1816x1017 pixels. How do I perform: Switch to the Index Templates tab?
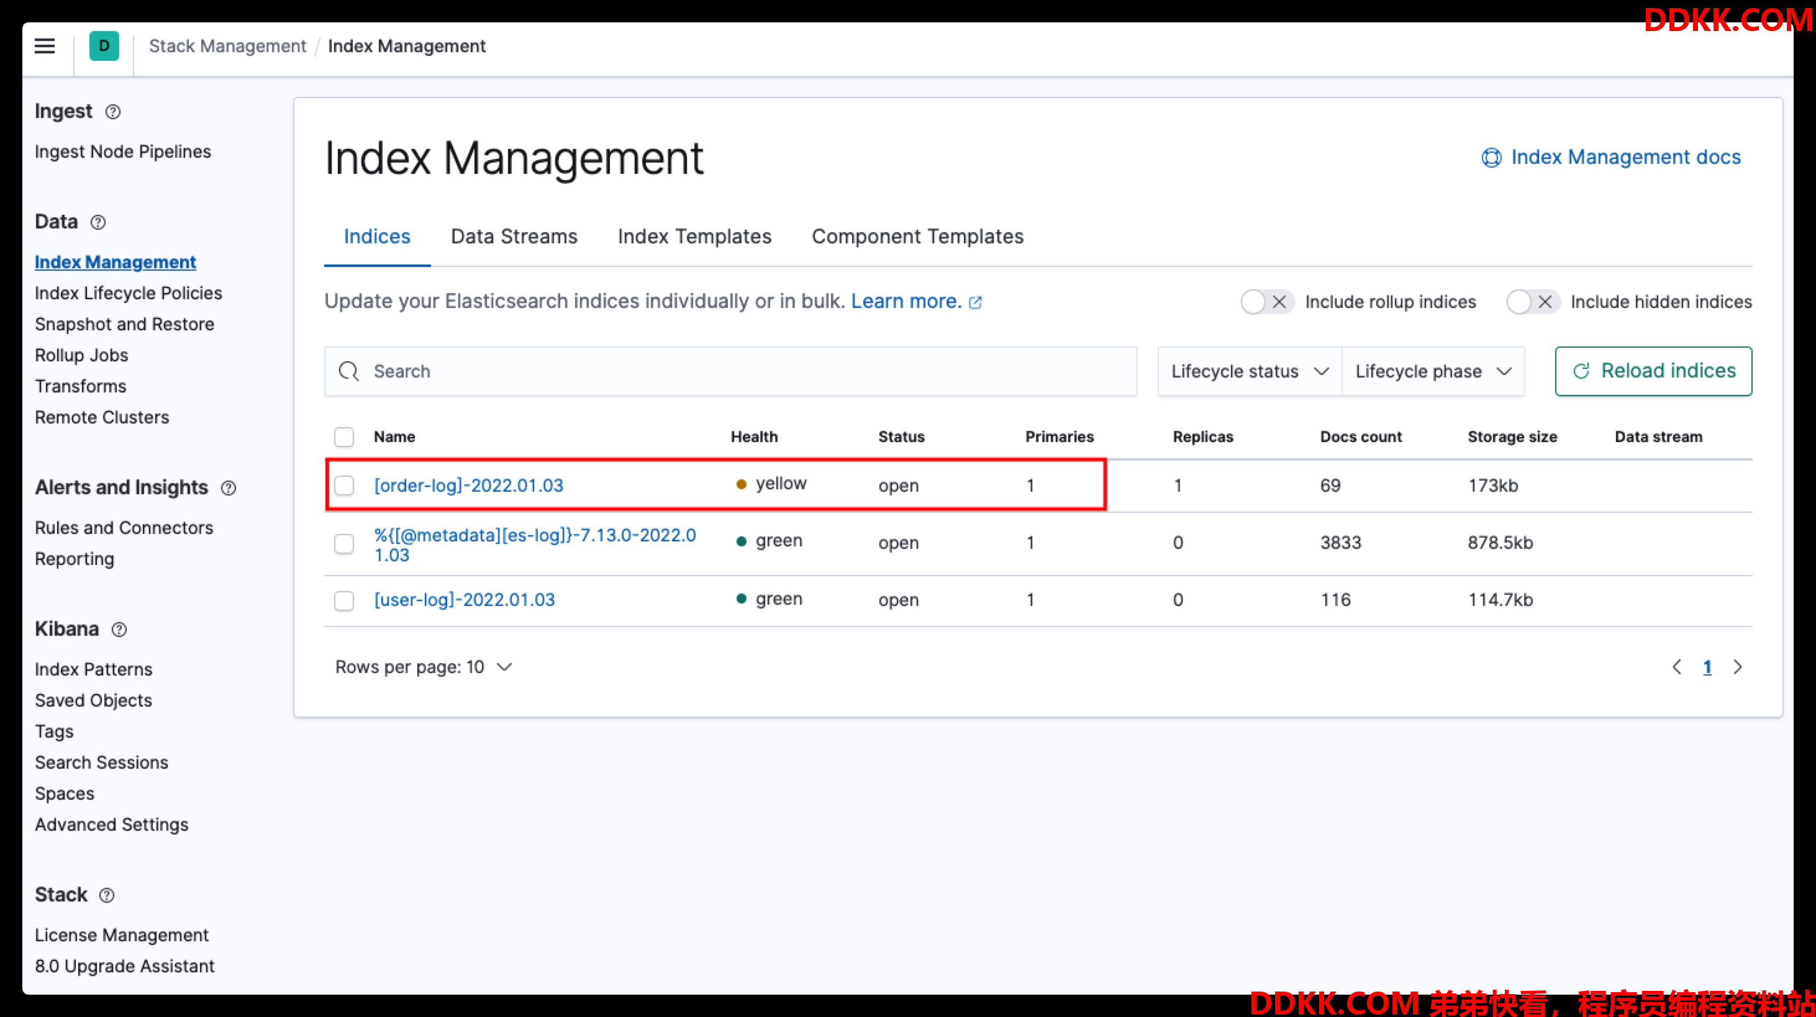694,237
